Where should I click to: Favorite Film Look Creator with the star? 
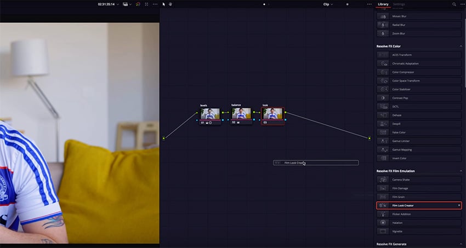point(459,205)
